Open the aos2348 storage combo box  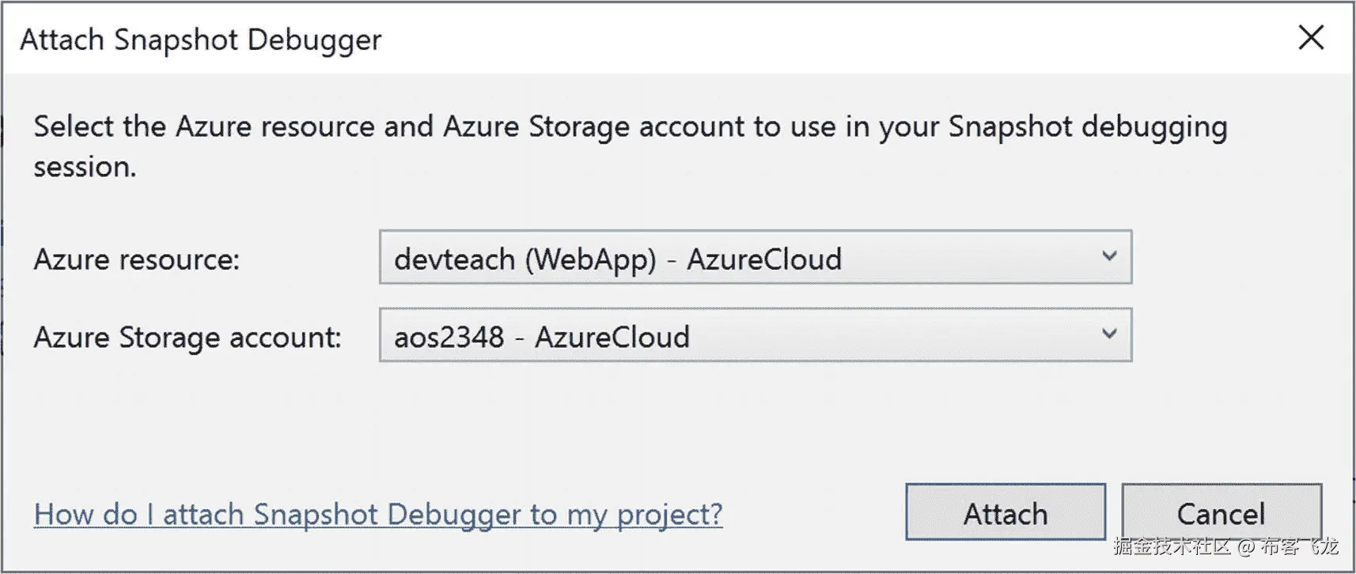755,334
